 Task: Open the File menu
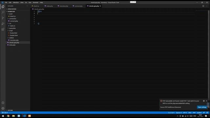pos(6,2)
